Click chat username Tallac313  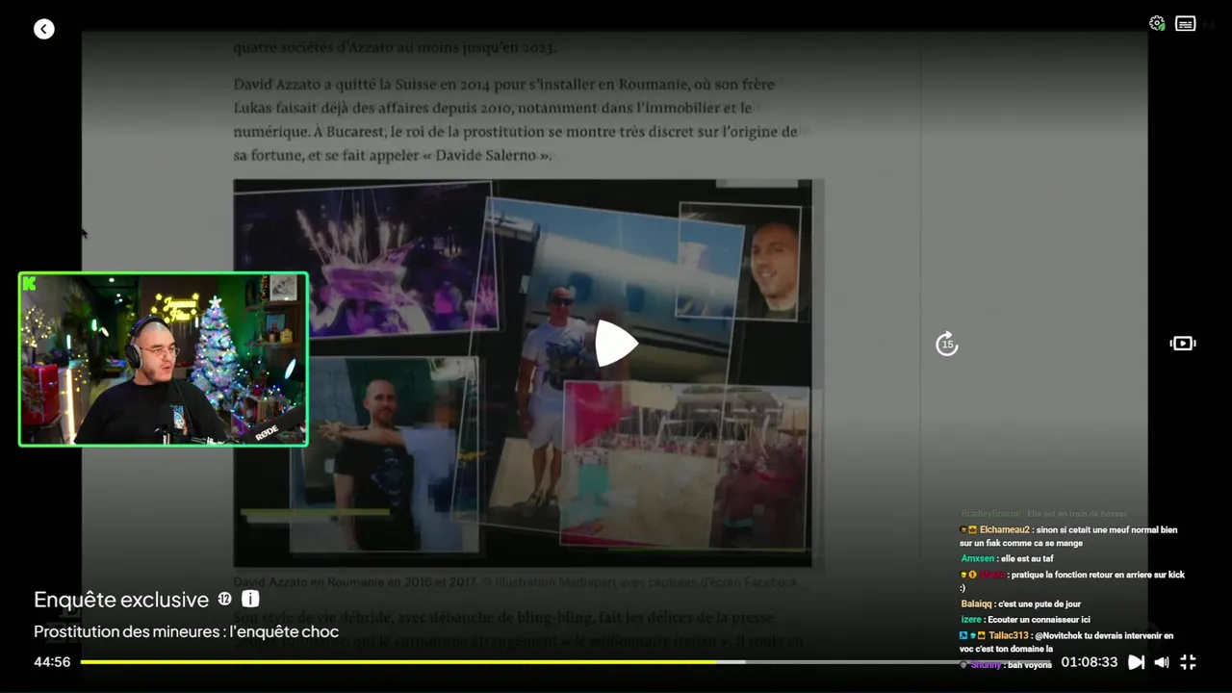click(1009, 635)
